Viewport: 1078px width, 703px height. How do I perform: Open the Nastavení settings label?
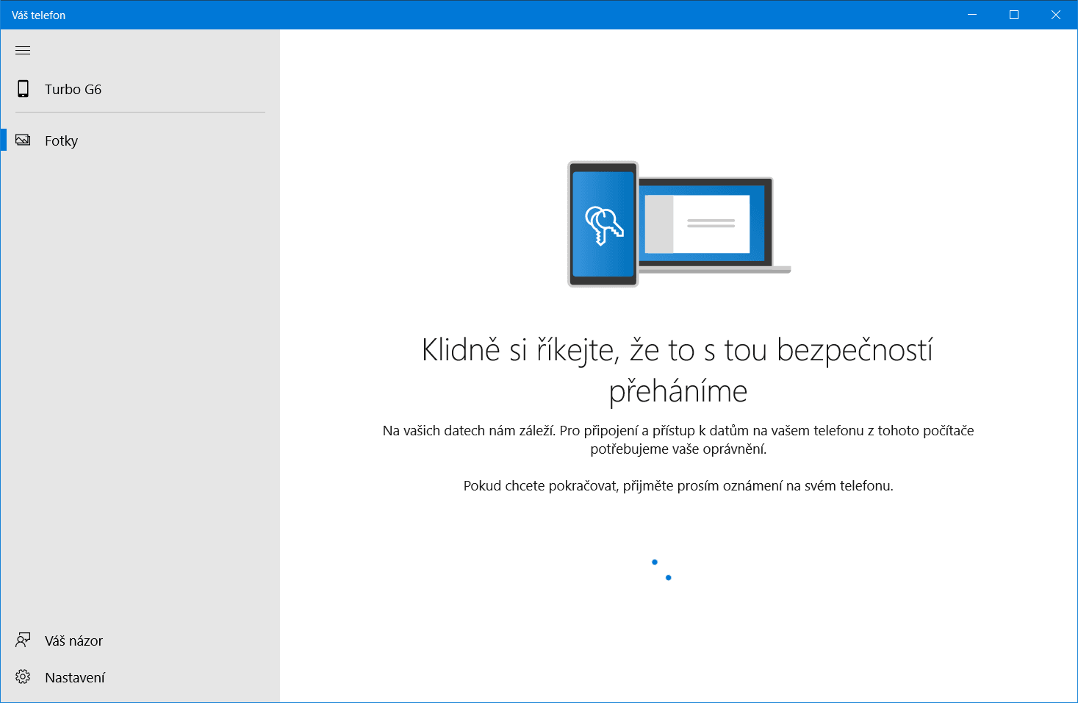[75, 678]
